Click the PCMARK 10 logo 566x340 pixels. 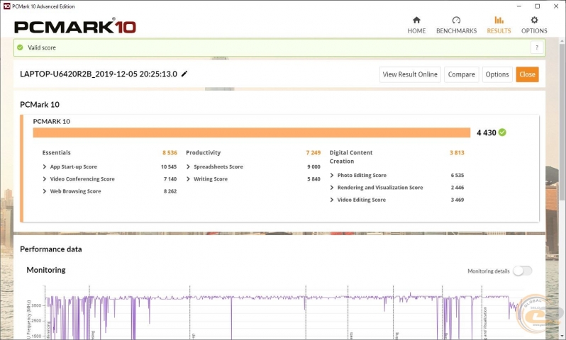pos(75,27)
